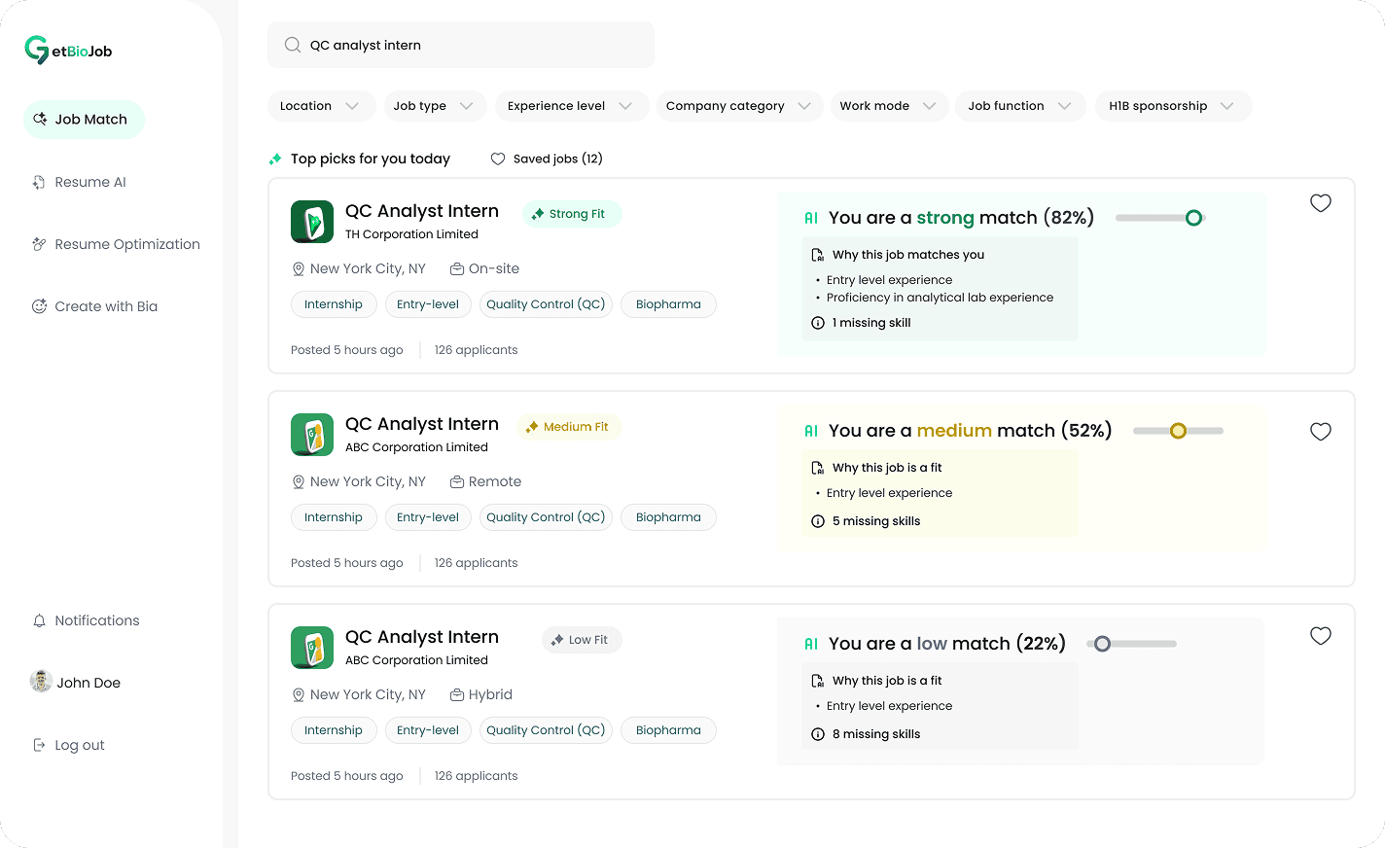The image size is (1385, 848).
Task: Open the H1B sponsorship dropdown
Action: coord(1173,106)
